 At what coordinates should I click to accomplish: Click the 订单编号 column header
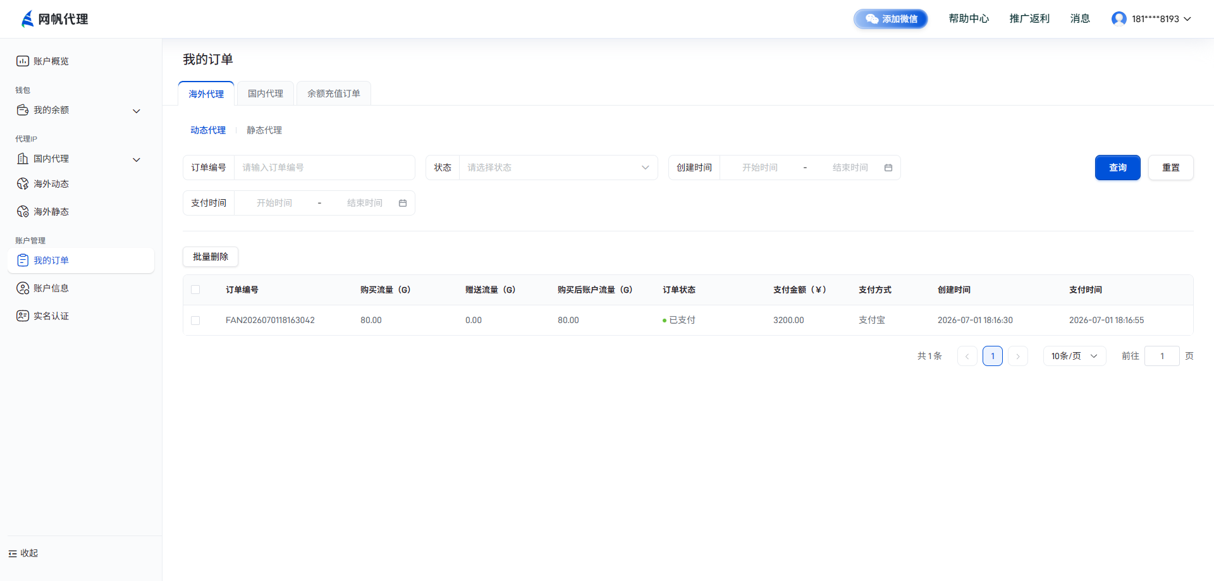click(x=242, y=290)
